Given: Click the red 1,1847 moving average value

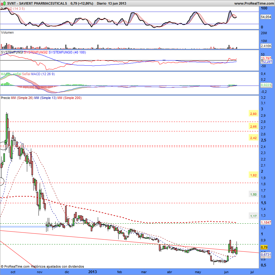Looking at the screenshot, I should pyautogui.click(x=266, y=222).
